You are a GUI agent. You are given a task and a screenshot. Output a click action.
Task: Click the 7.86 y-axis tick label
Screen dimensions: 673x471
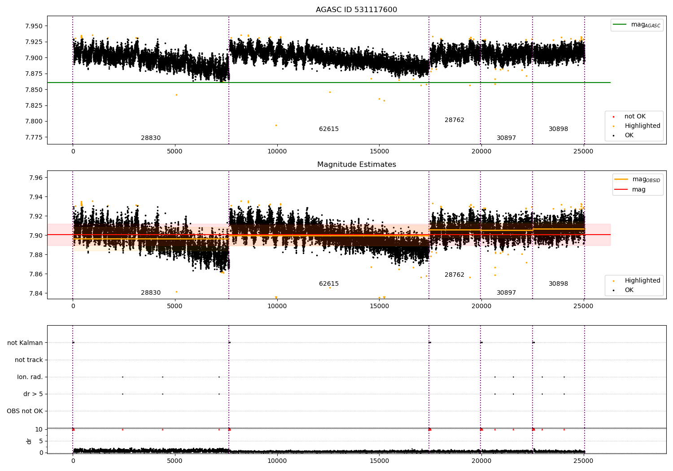click(x=35, y=274)
